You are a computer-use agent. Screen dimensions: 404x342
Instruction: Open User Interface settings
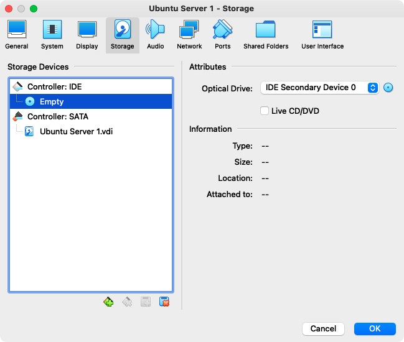(x=322, y=35)
